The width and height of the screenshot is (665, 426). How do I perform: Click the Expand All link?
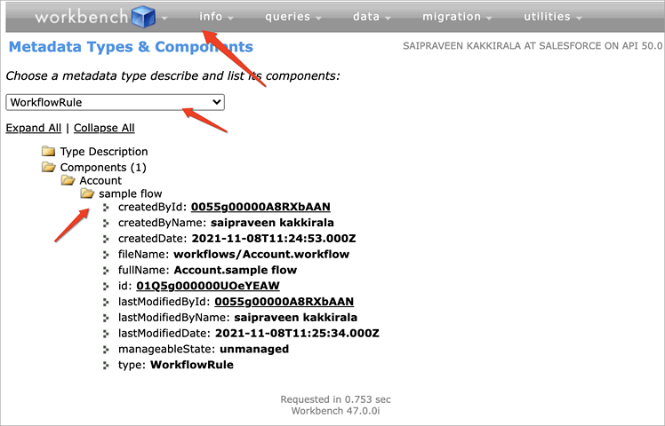34,128
